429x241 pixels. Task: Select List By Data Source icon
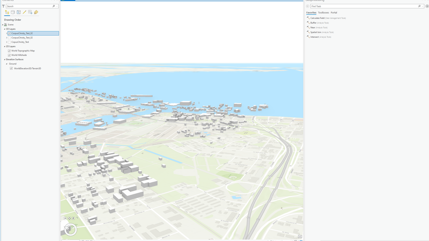click(13, 12)
